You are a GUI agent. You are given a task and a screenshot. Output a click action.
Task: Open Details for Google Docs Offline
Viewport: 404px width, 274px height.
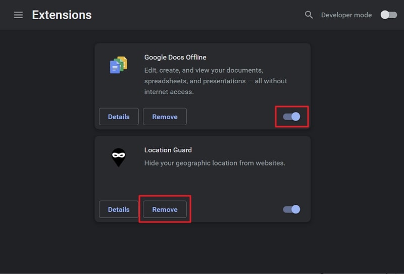tap(119, 117)
